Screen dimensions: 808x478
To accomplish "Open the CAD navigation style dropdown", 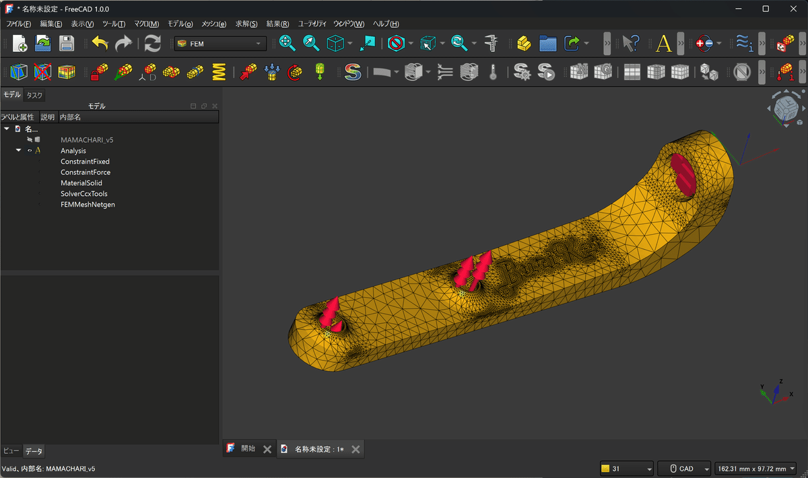I will 685,469.
